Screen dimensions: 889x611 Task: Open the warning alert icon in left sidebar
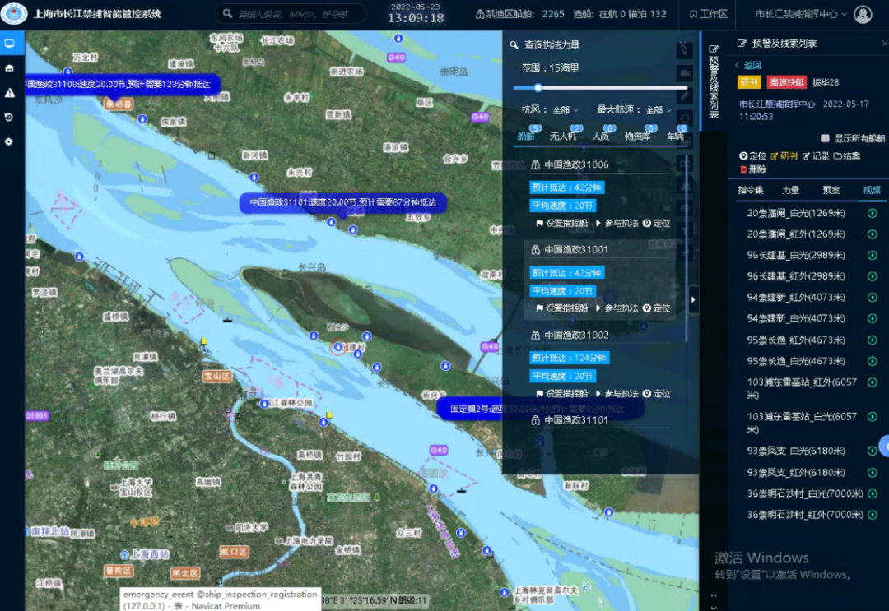(9, 93)
